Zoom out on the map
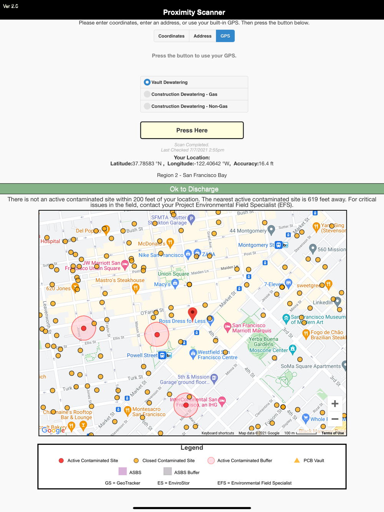The width and height of the screenshot is (384, 512). point(335,419)
